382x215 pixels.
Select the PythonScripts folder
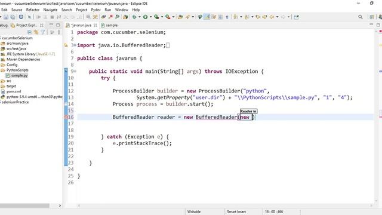[x=17, y=70]
